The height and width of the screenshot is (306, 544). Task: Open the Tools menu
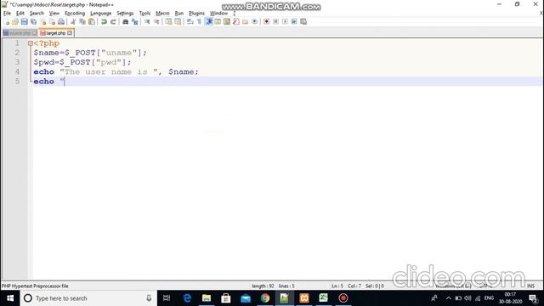(144, 14)
